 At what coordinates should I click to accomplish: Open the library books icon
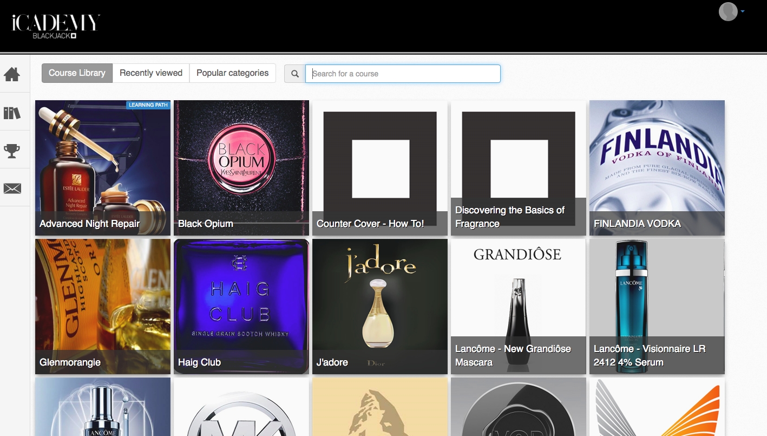coord(12,113)
